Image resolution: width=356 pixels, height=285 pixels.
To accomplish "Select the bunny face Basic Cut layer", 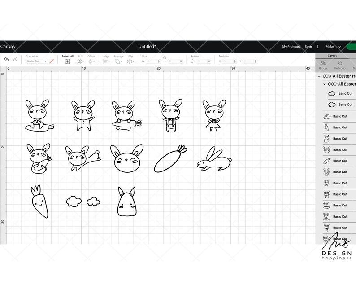I will pos(339,149).
